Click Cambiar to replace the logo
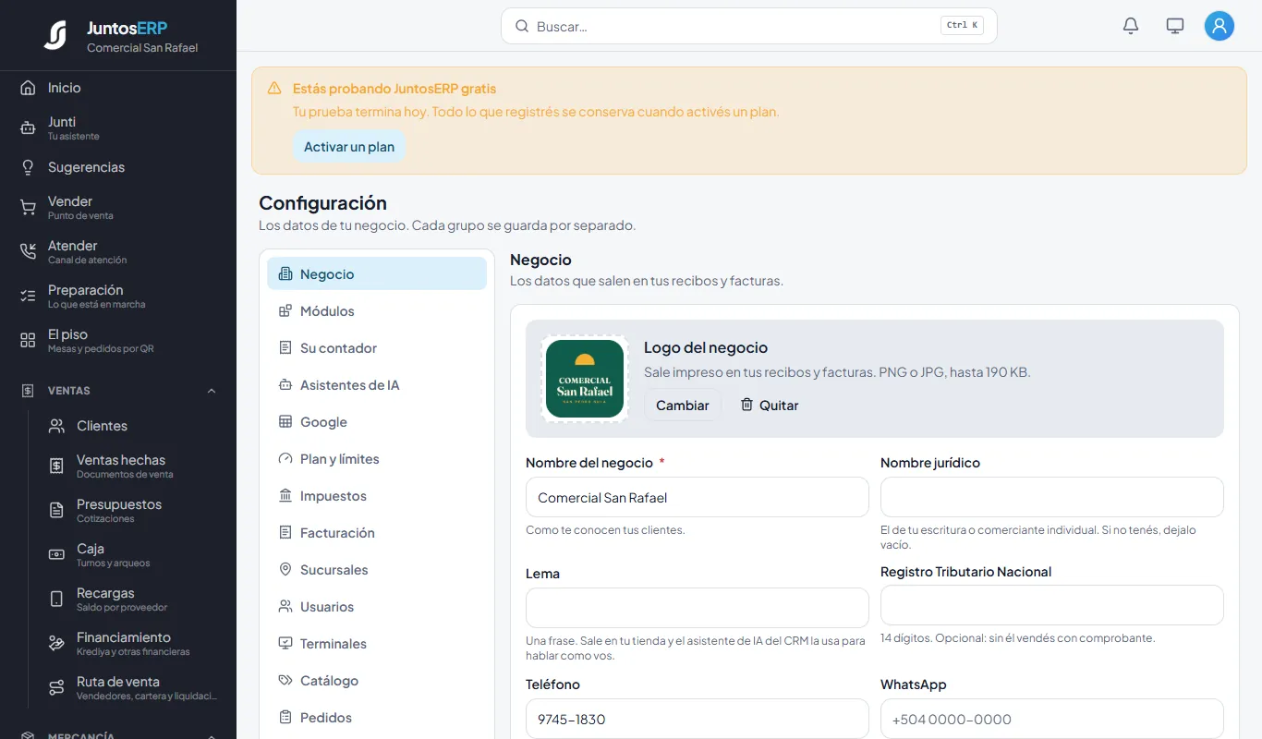This screenshot has width=1262, height=739. (x=683, y=405)
